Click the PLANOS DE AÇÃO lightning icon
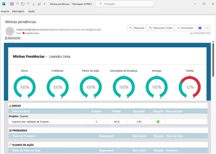 [x=10, y=145]
